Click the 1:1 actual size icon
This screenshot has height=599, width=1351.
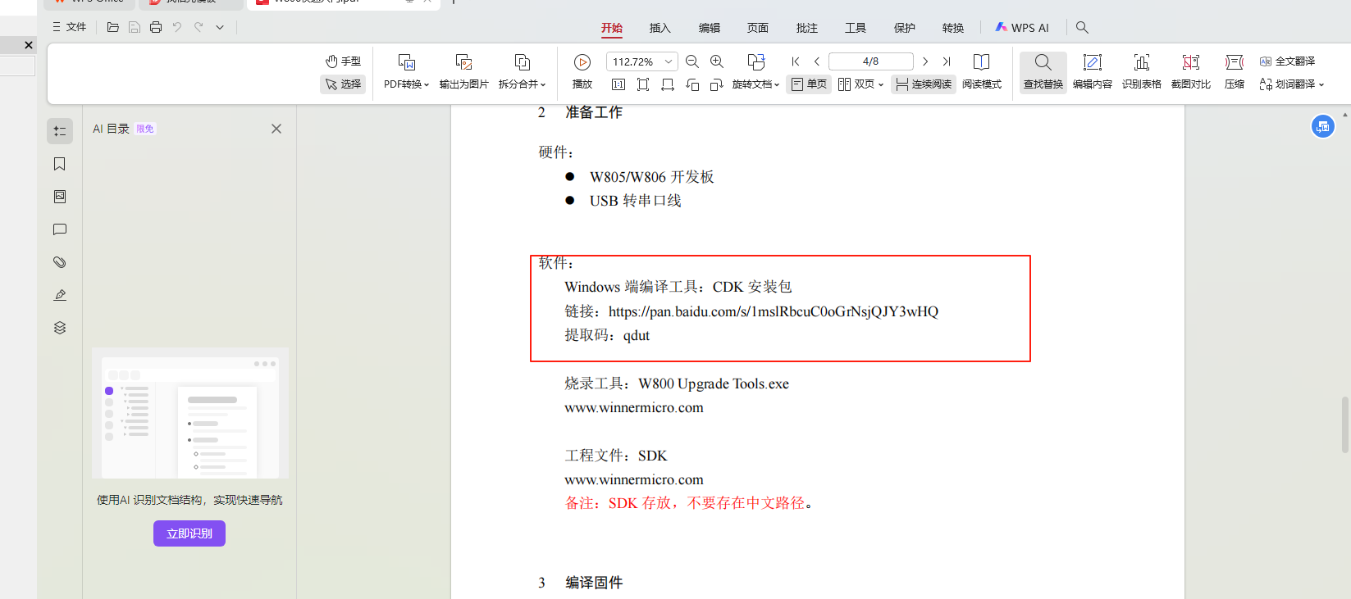618,84
